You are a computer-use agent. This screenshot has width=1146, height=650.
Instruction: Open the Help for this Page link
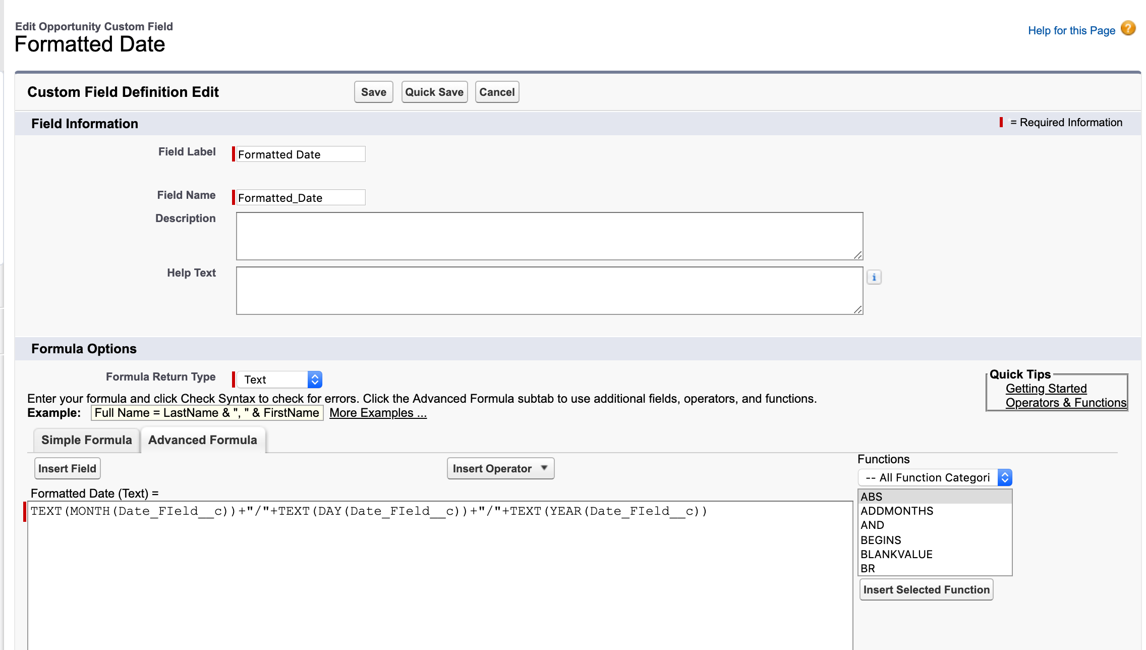coord(1071,31)
